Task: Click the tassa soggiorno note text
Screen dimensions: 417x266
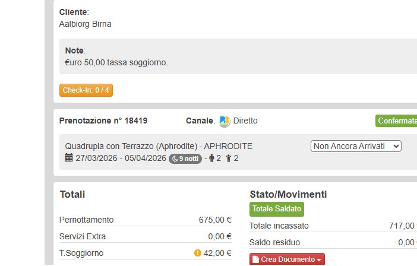Action: pyautogui.click(x=116, y=62)
